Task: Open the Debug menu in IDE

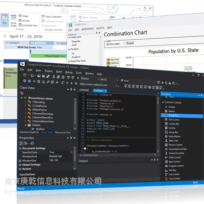Action: 69,72
